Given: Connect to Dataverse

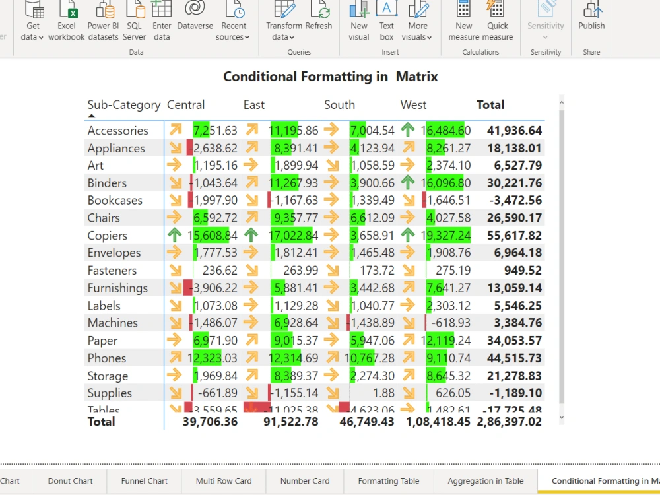Looking at the screenshot, I should pyautogui.click(x=195, y=20).
